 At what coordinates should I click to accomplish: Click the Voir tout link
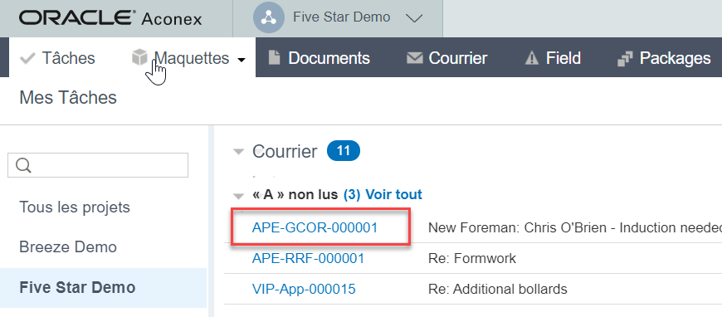[393, 194]
